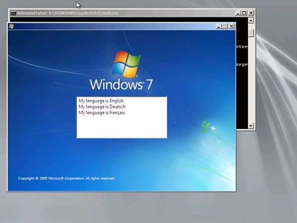Maximize the Windows 7 setup window

coord(225,26)
